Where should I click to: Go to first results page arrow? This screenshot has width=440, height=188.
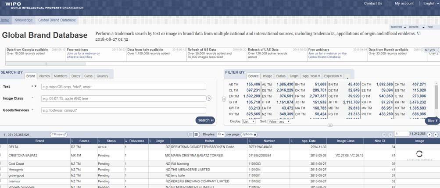[384, 135]
